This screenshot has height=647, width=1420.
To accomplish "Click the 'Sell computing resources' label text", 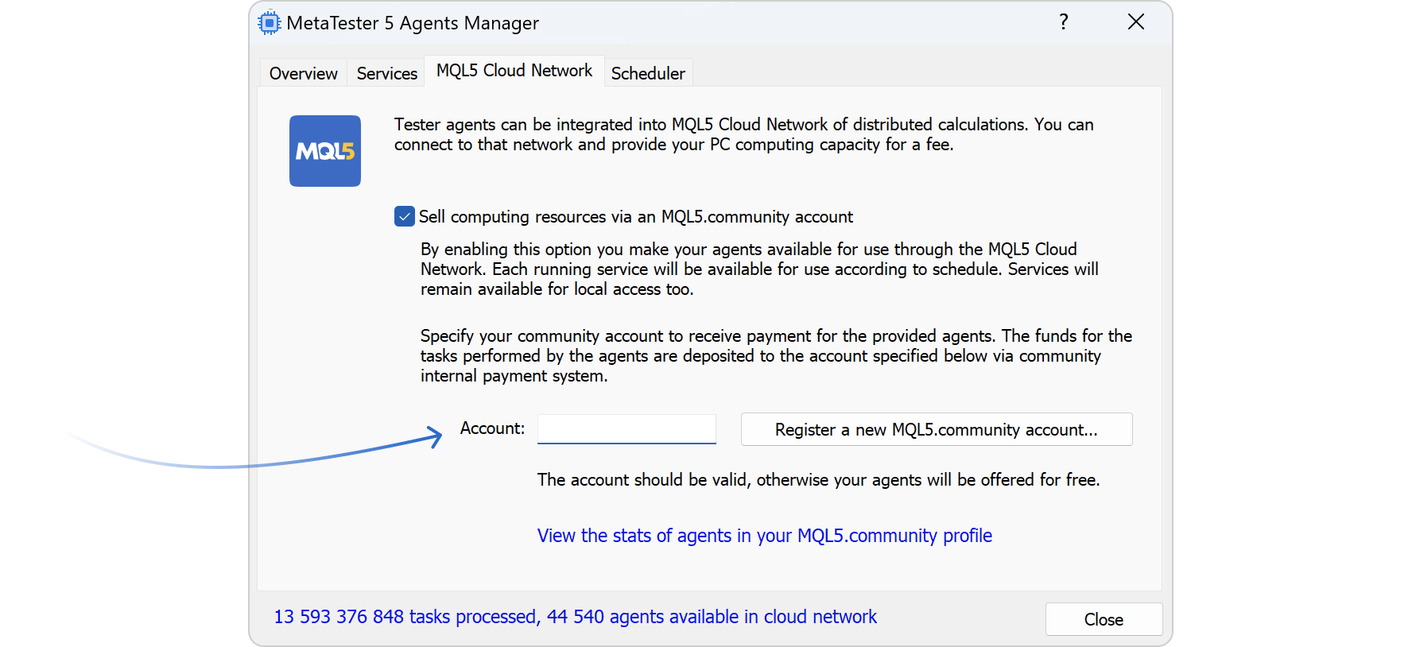I will click(636, 217).
